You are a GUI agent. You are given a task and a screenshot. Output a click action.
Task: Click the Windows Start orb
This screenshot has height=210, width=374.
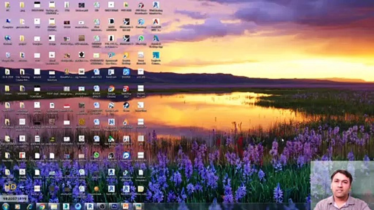pyautogui.click(x=5, y=206)
